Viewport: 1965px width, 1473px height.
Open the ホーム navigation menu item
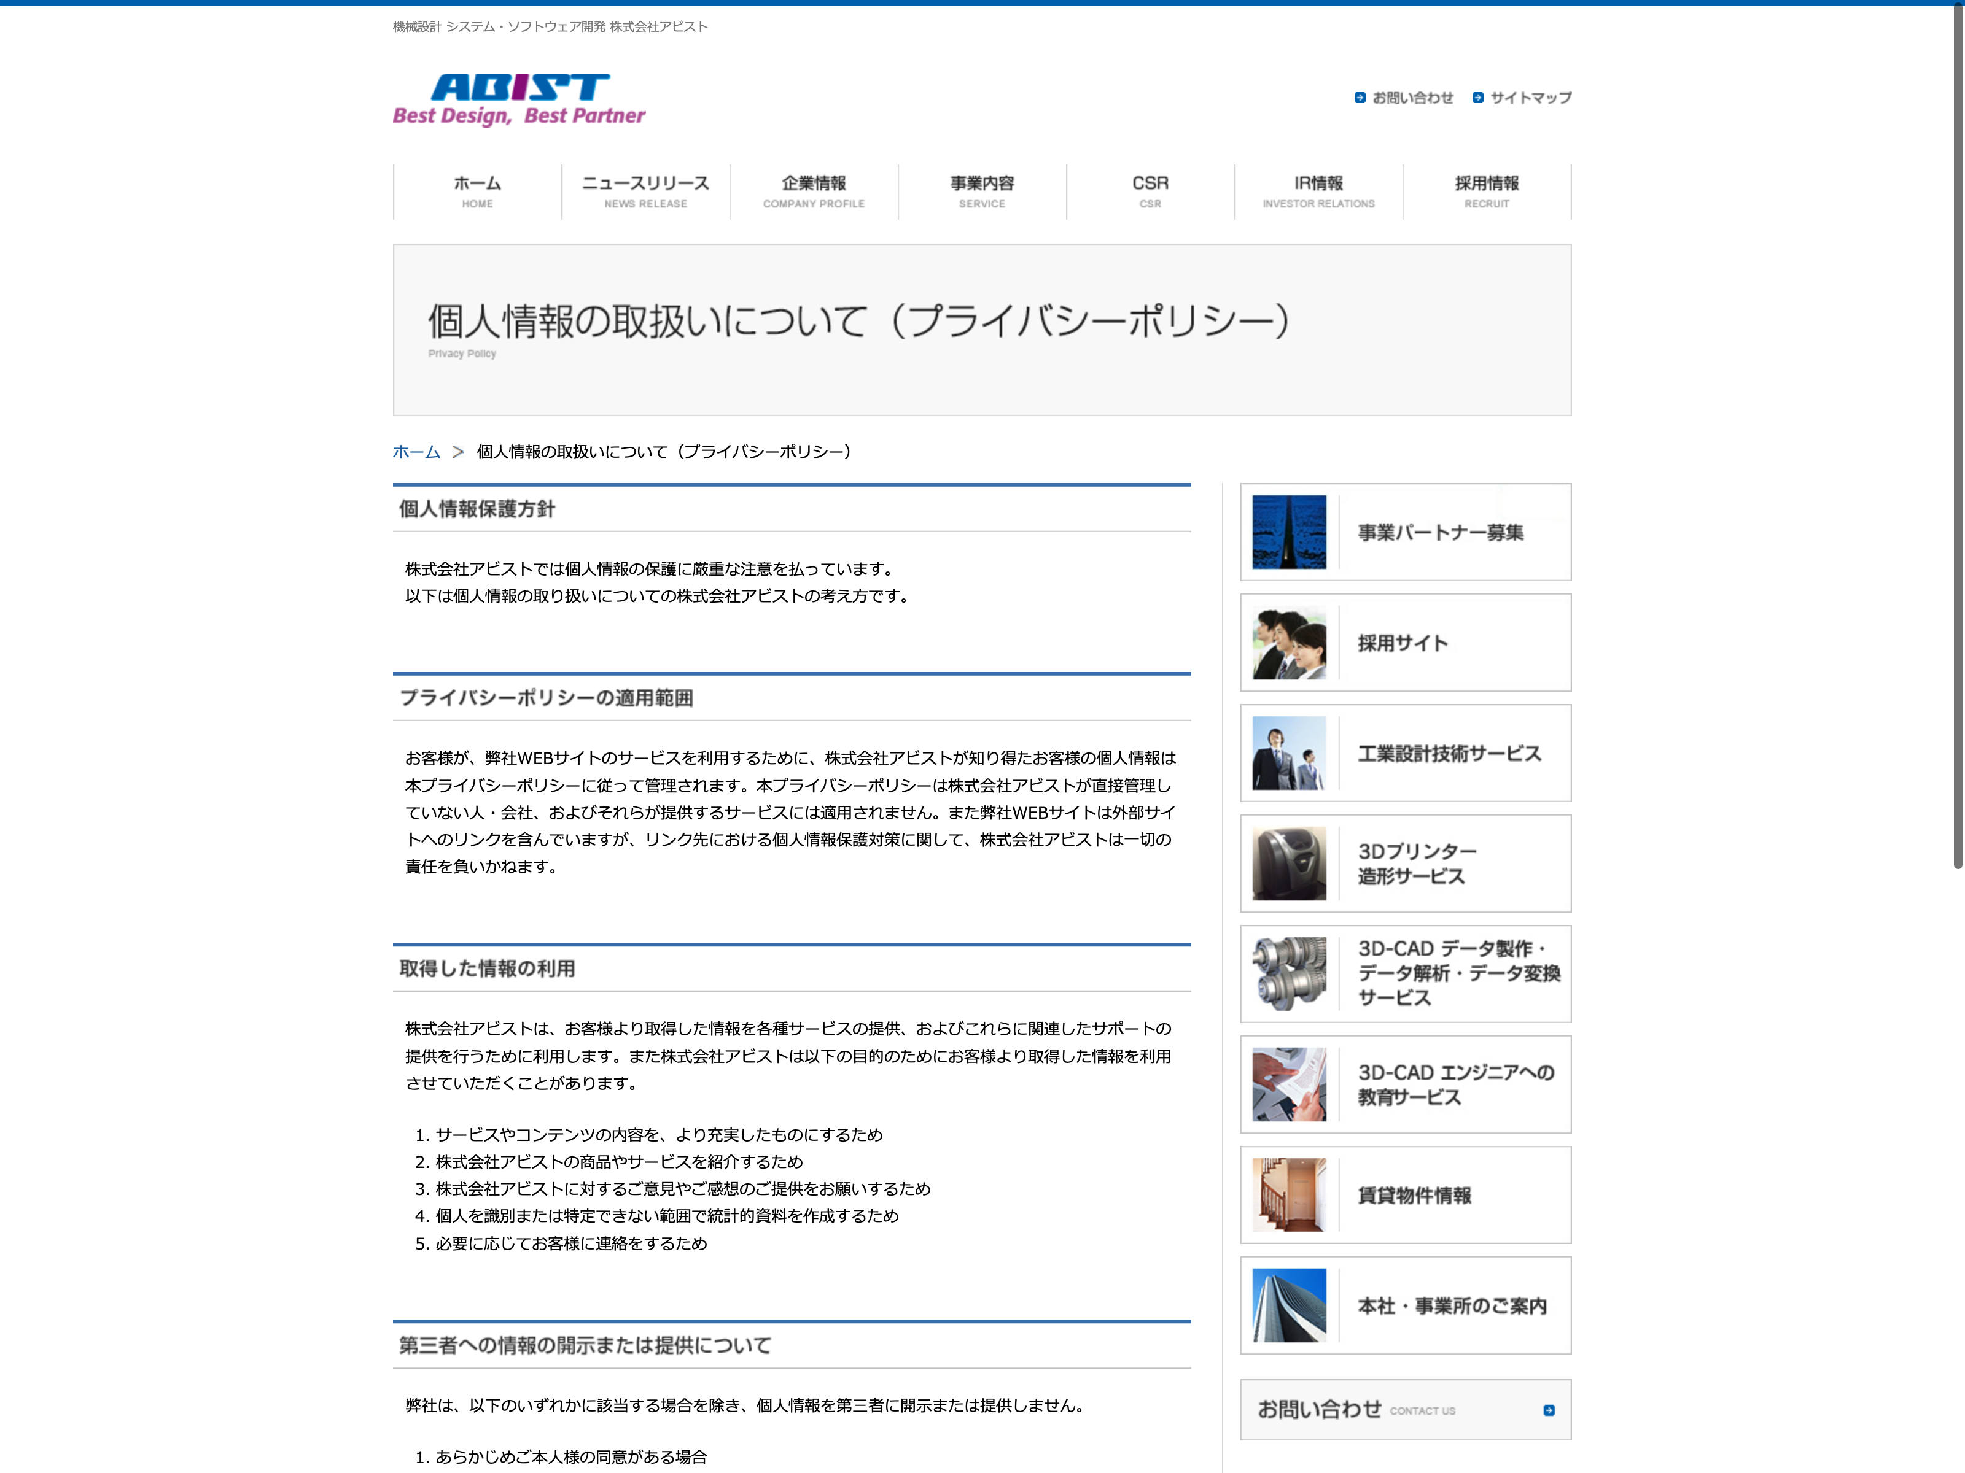tap(477, 191)
